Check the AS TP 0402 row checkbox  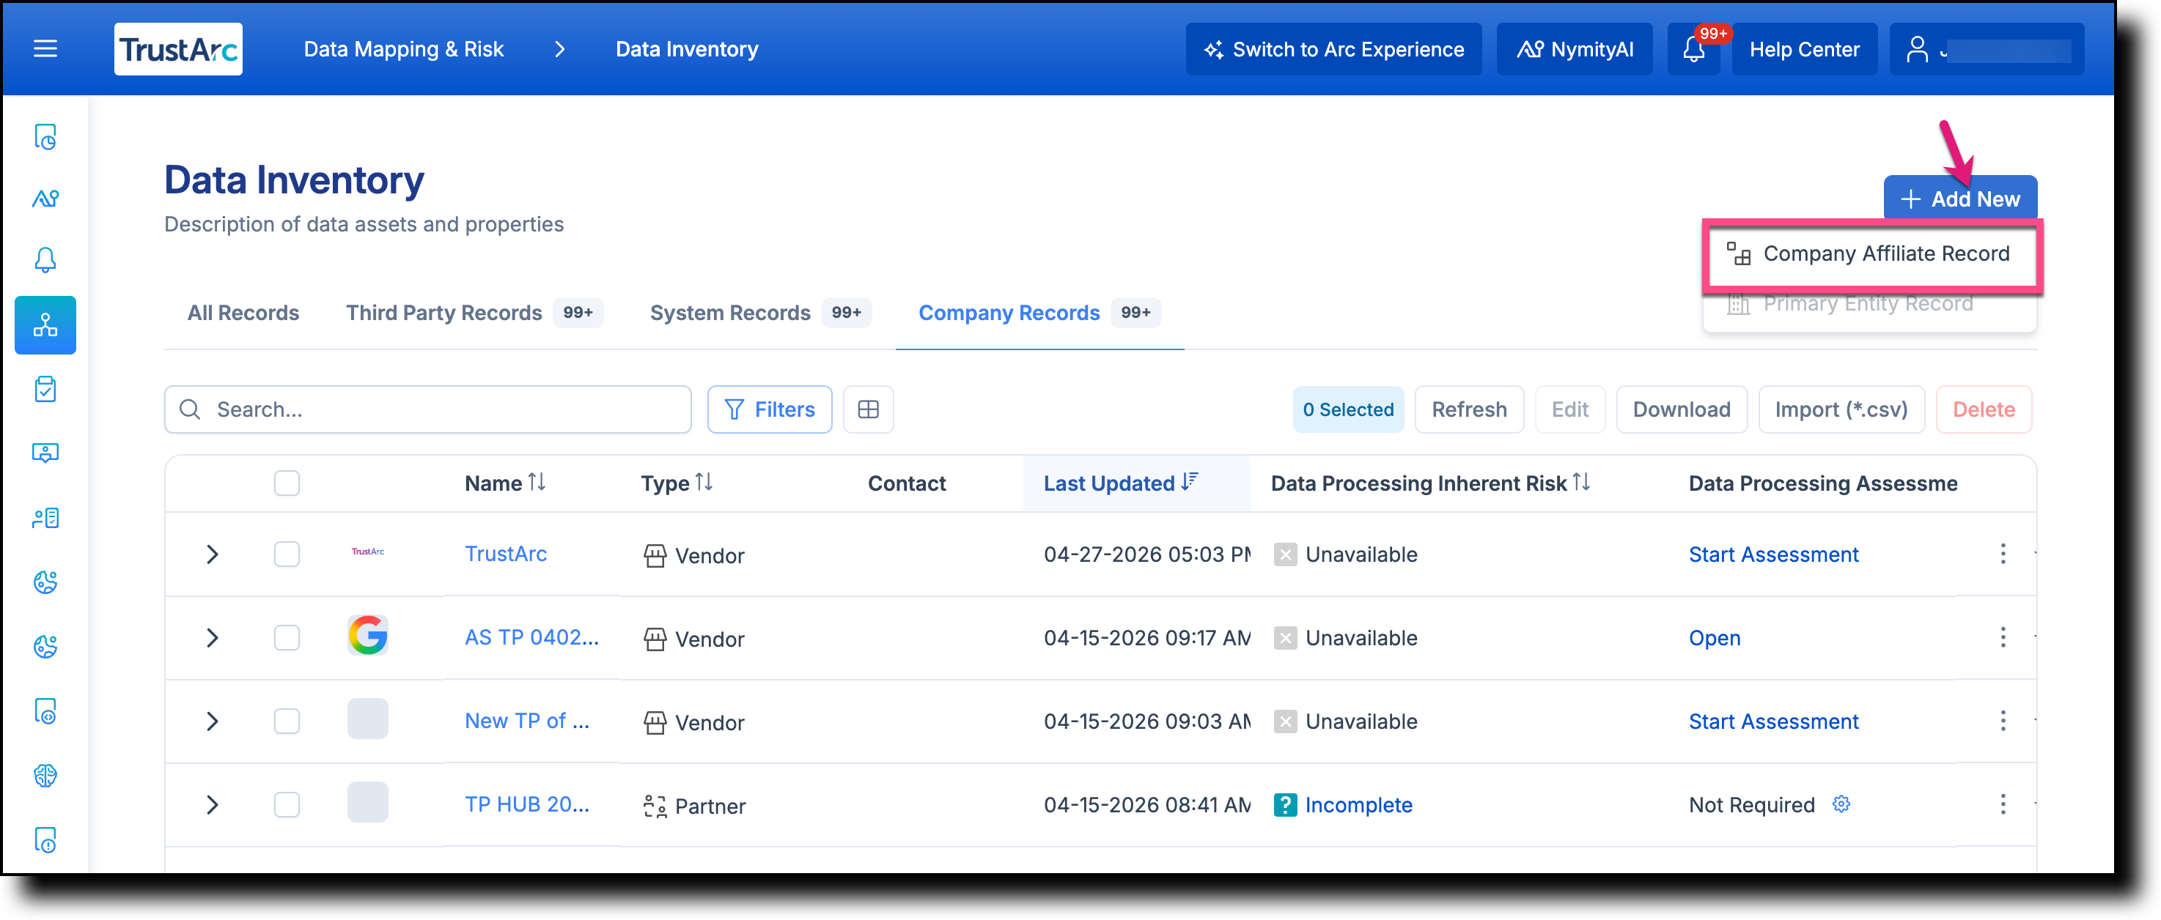pyautogui.click(x=287, y=638)
